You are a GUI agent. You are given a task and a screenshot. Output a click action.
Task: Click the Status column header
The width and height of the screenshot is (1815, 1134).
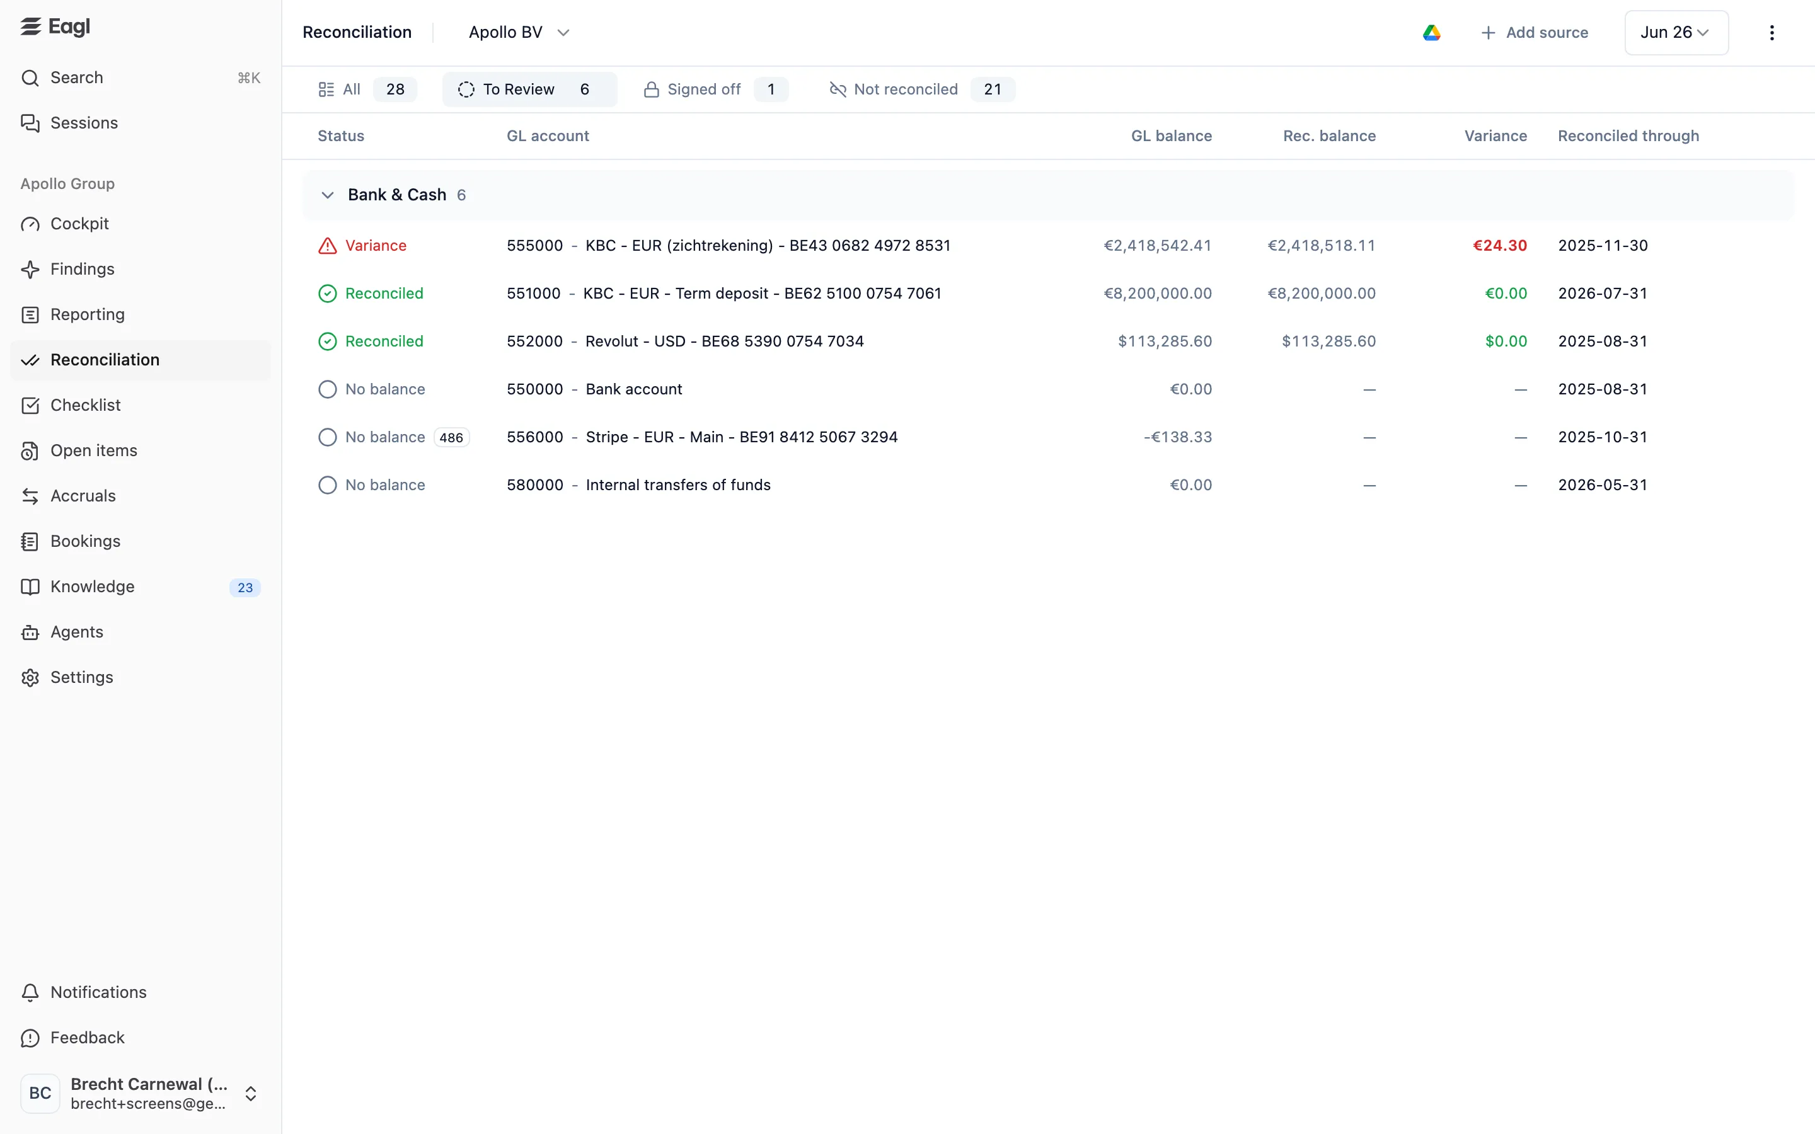click(x=340, y=137)
